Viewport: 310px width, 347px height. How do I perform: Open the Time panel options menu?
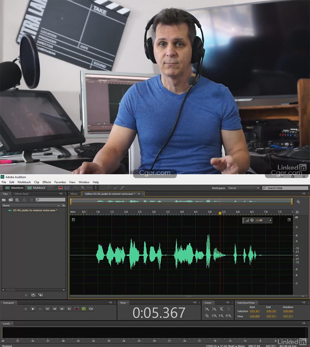pyautogui.click(x=194, y=303)
